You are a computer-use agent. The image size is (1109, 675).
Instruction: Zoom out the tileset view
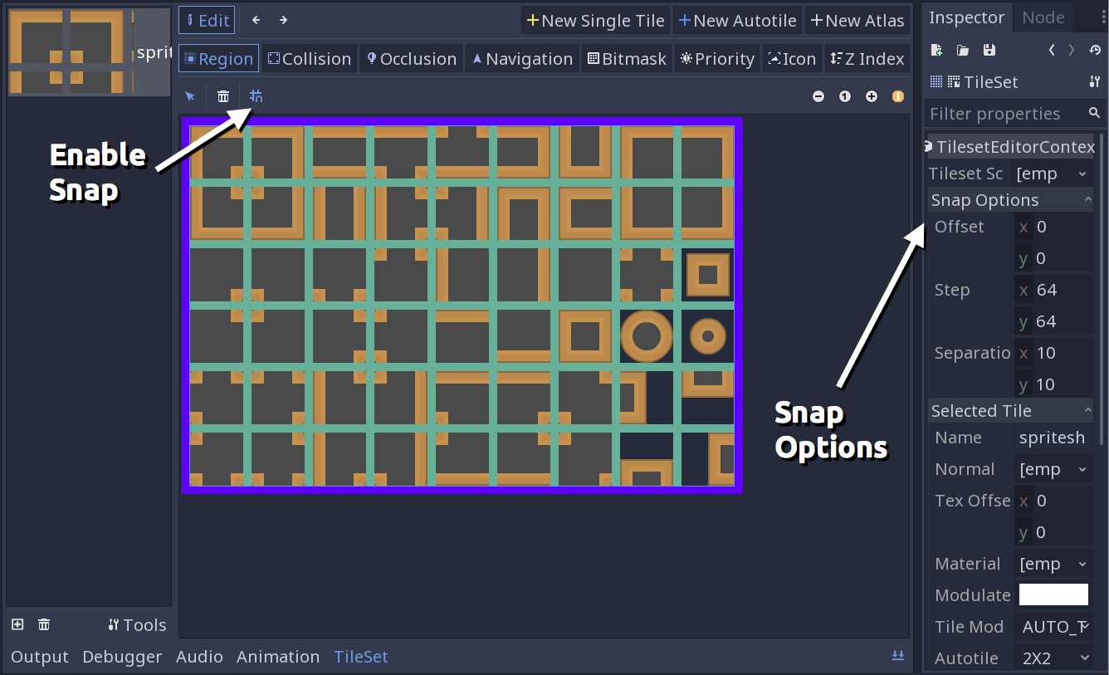(818, 96)
